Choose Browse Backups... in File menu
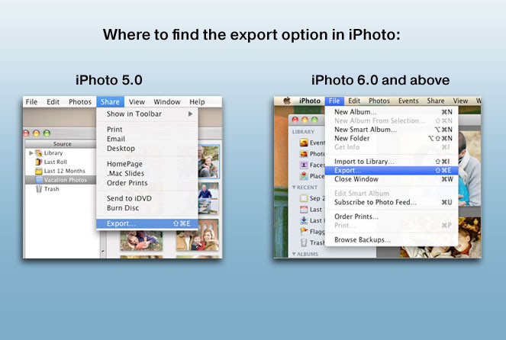 tap(392, 240)
